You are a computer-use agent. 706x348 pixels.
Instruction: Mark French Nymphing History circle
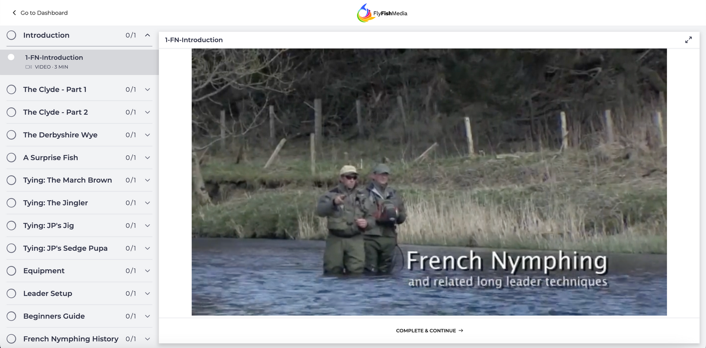pyautogui.click(x=11, y=339)
